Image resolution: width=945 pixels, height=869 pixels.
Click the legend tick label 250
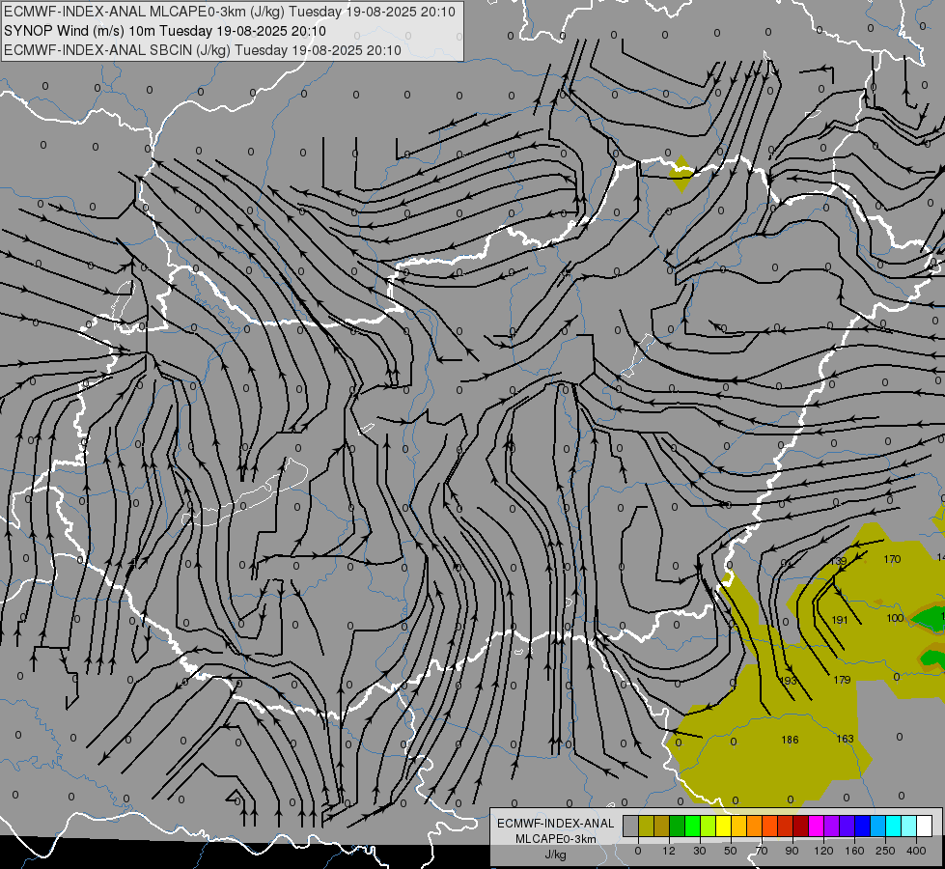point(885,851)
